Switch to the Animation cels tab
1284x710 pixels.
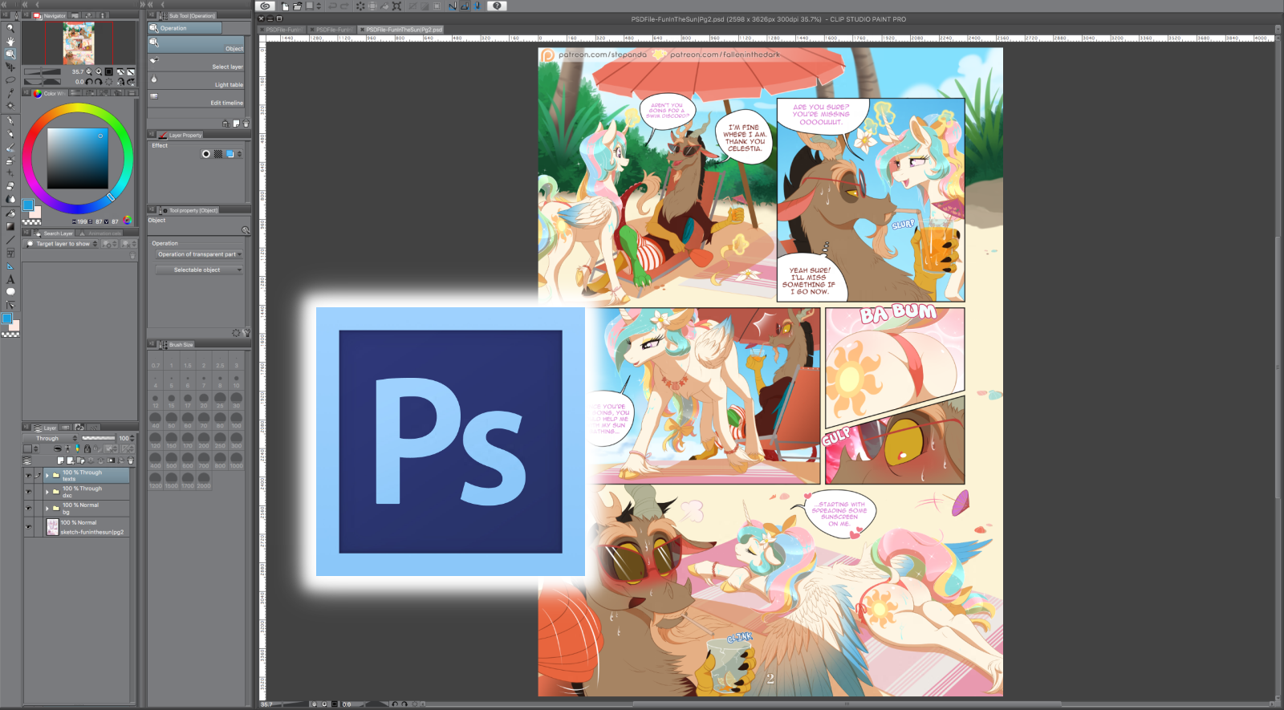point(100,233)
